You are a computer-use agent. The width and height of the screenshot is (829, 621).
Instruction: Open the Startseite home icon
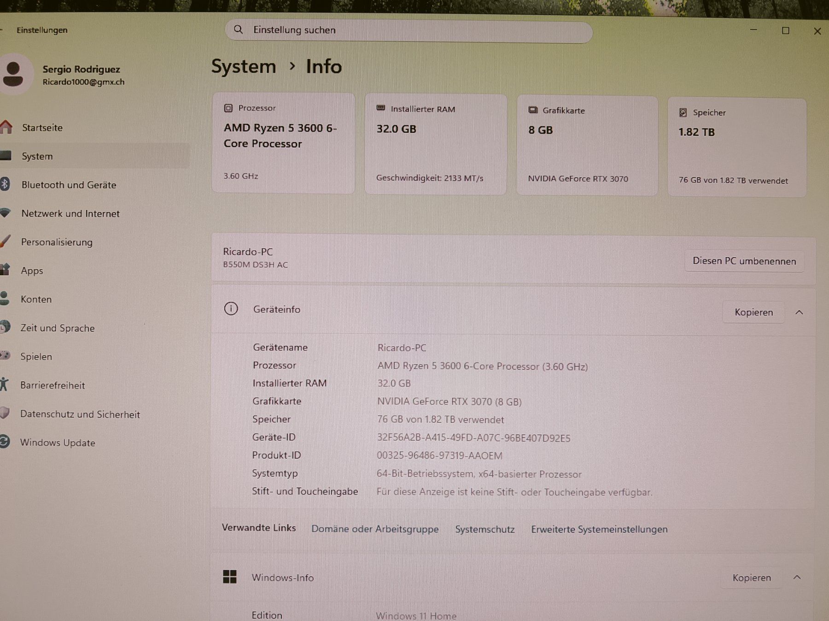[6, 127]
